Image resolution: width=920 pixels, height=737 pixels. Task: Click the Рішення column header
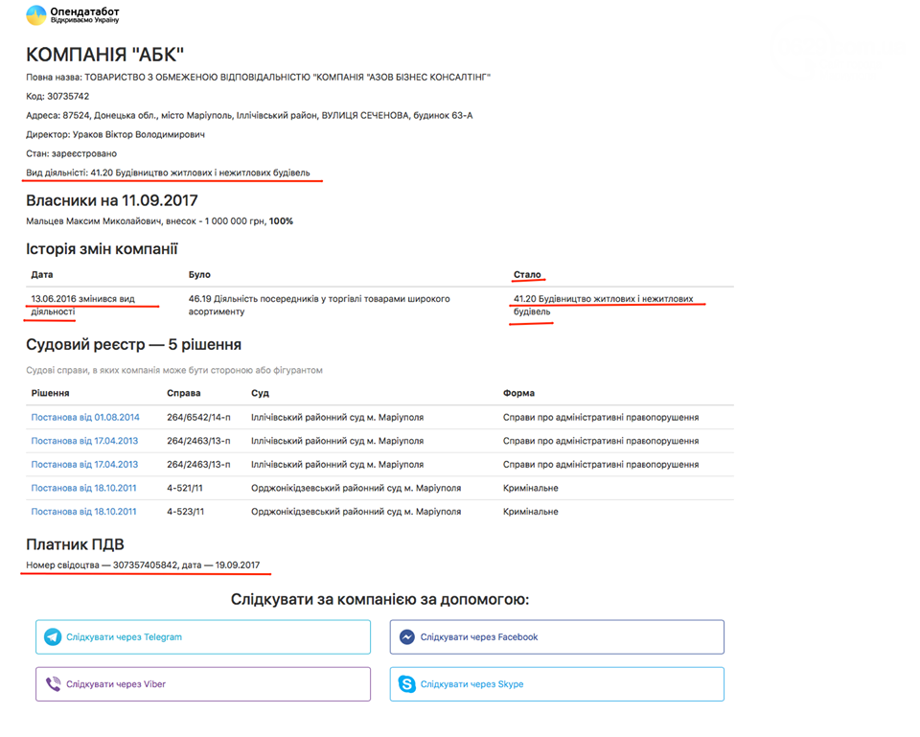click(x=50, y=393)
